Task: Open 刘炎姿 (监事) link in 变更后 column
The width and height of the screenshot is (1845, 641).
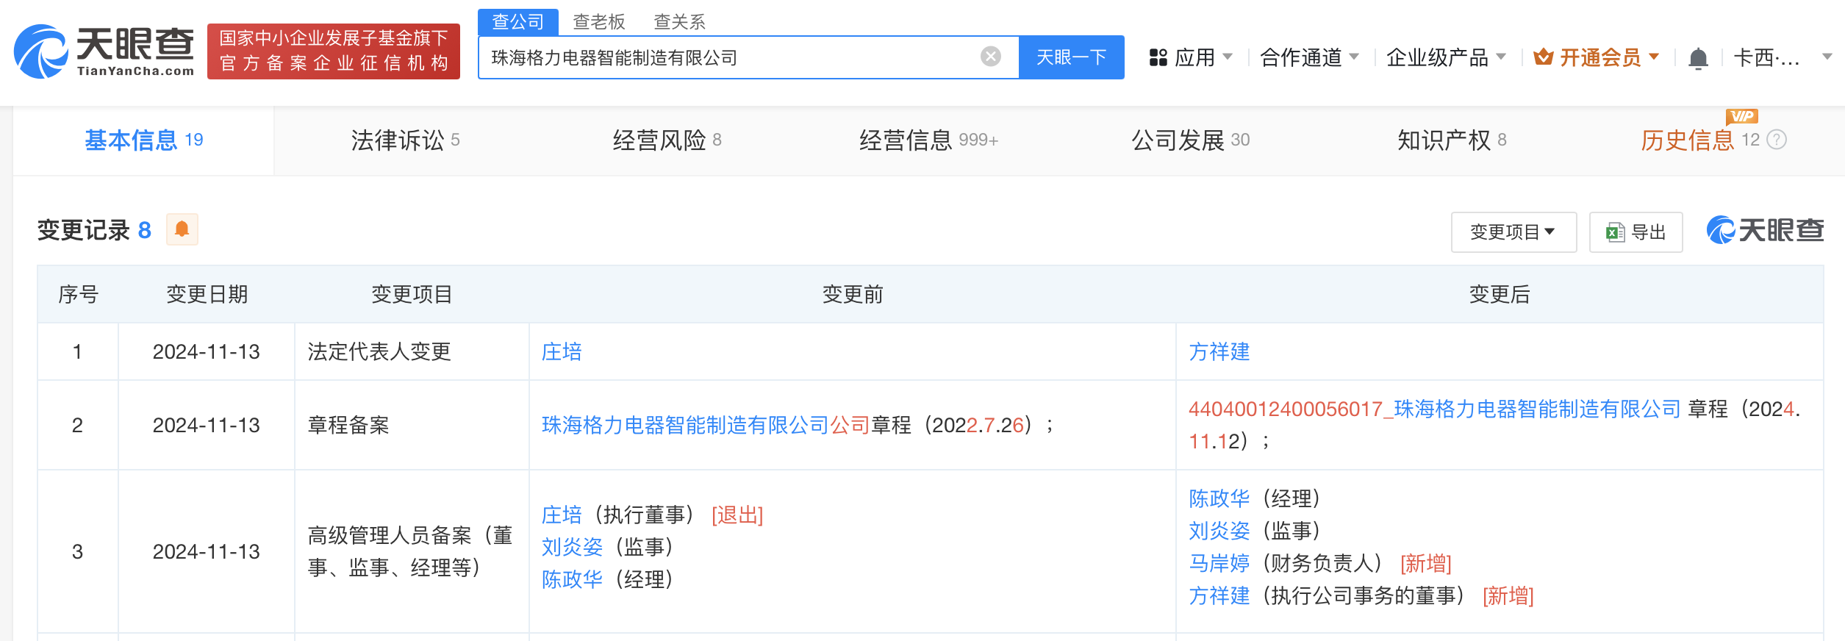Action: [x=1219, y=531]
